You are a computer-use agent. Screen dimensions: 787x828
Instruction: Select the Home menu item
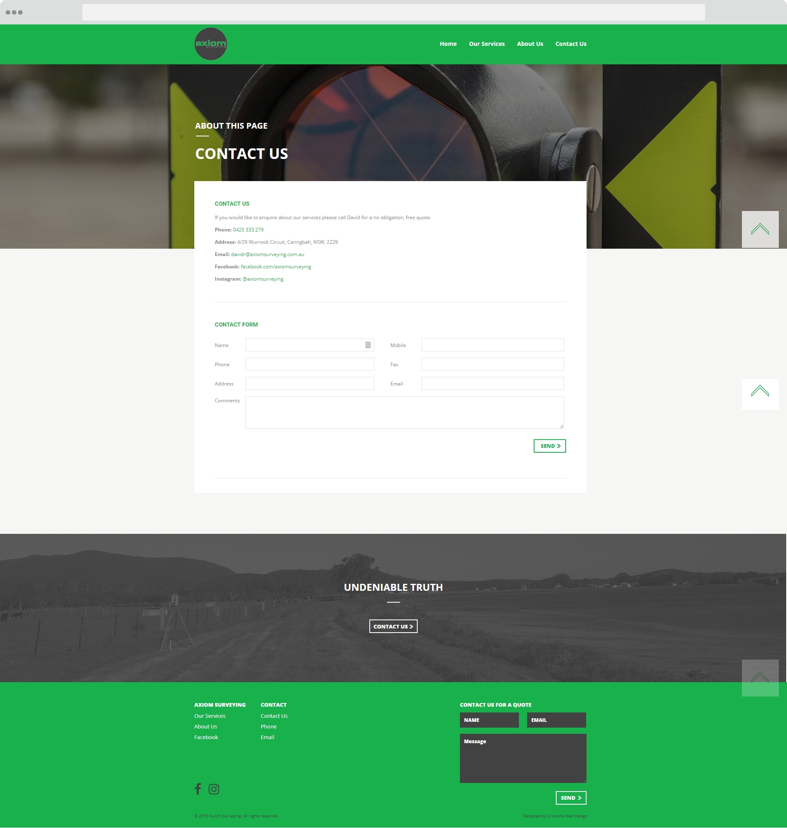(448, 43)
